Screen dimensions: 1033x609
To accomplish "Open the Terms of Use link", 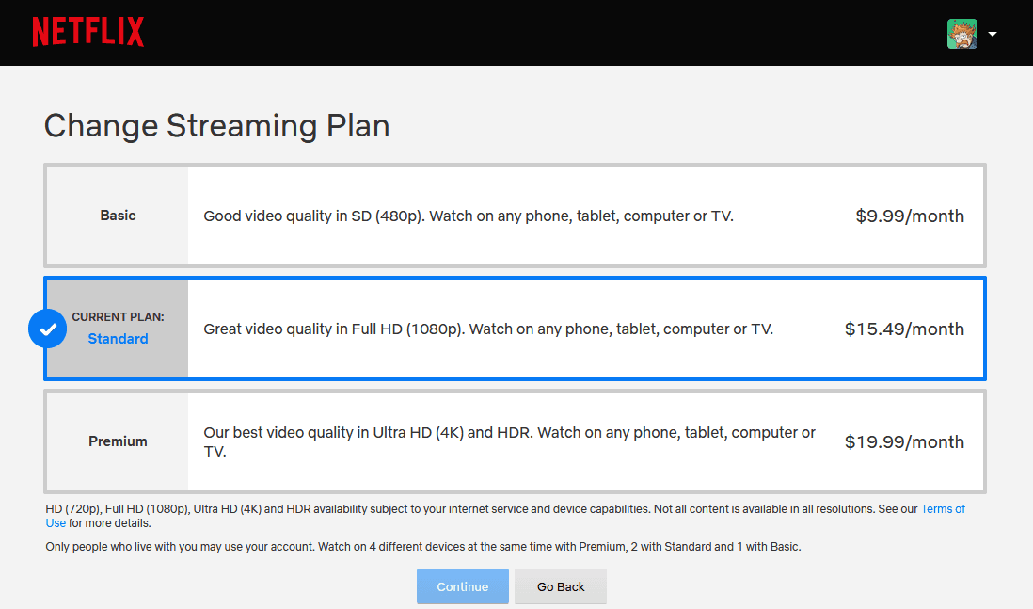I will tap(943, 509).
